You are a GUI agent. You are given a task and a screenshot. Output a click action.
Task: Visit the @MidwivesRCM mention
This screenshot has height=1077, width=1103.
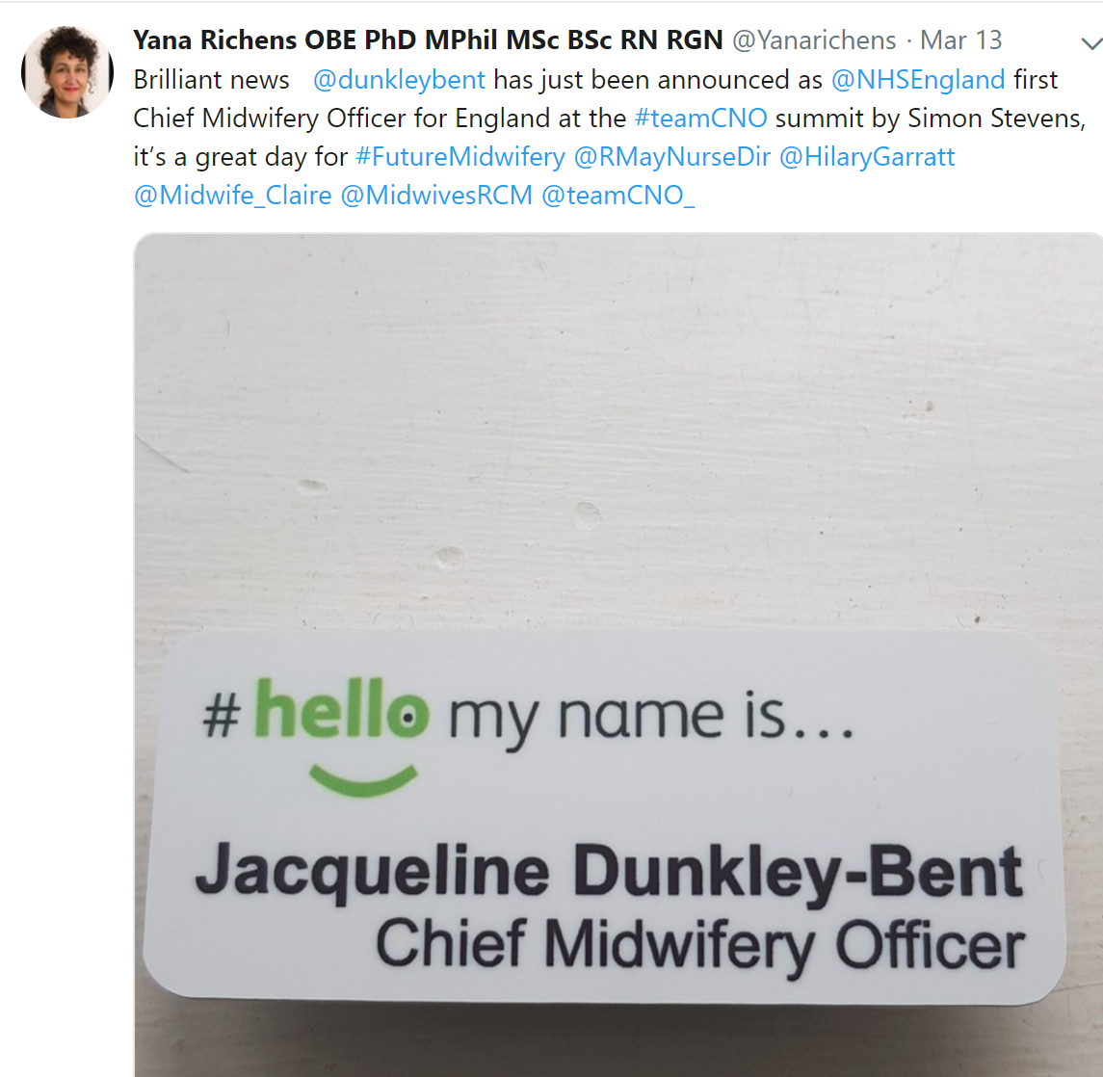click(x=436, y=196)
